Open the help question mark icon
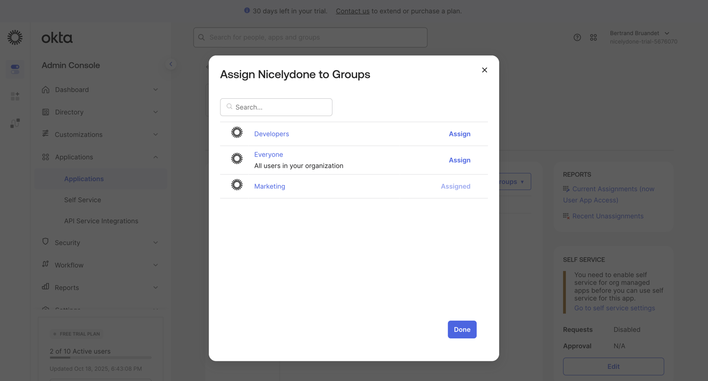 (x=577, y=37)
